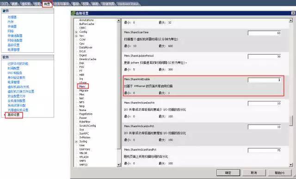Open the 网络适配器 link
Image resolution: width=296 pixels, height=179 pixels.
[15, 40]
